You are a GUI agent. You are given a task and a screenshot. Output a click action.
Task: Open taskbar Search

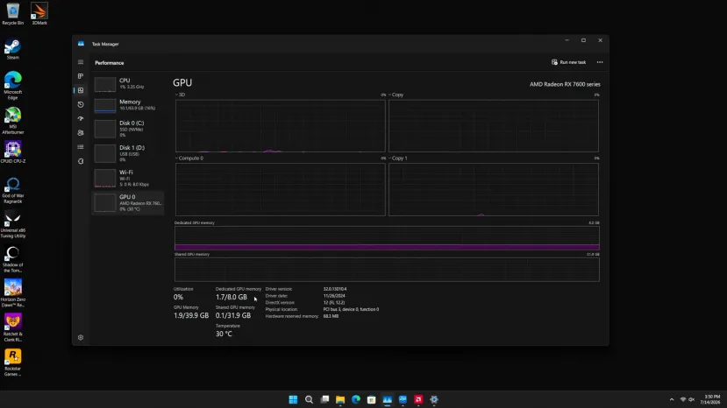point(309,399)
